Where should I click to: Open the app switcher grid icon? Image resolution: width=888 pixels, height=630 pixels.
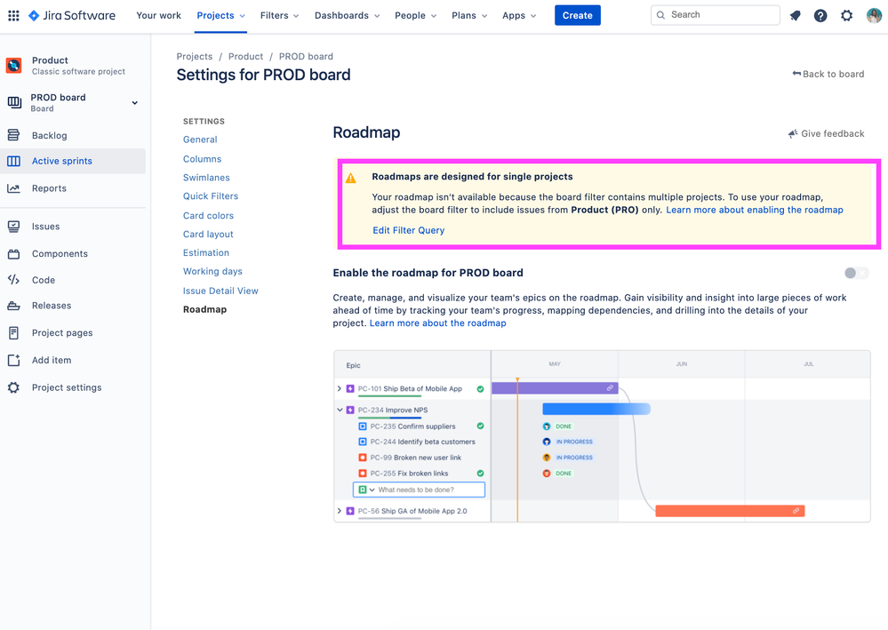(x=13, y=16)
